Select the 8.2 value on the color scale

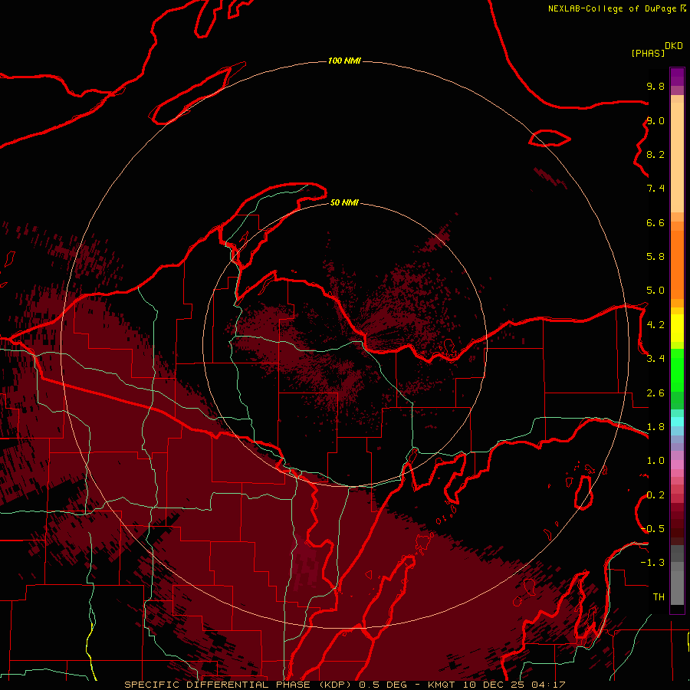click(655, 154)
